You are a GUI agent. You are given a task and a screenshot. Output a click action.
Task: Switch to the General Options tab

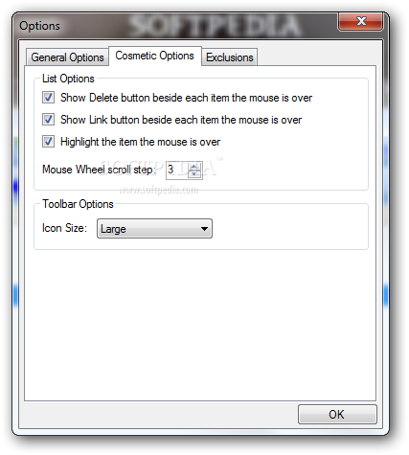[x=67, y=57]
